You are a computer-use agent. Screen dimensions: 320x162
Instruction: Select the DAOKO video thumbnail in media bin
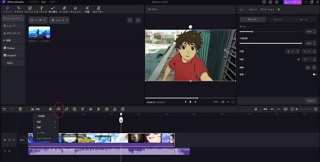39,32
